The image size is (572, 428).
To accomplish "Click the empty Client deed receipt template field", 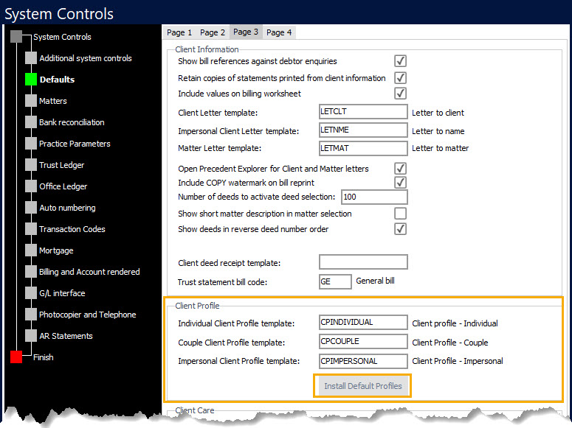I will tap(363, 262).
